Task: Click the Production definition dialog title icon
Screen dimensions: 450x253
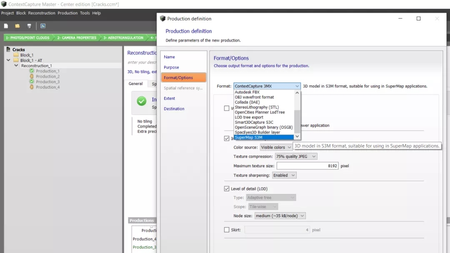Action: click(163, 19)
